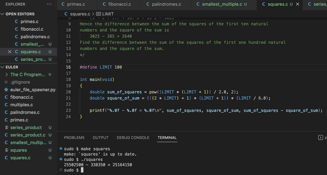
Task: Click the modified dot beside The C Program...
Action: point(50,74)
